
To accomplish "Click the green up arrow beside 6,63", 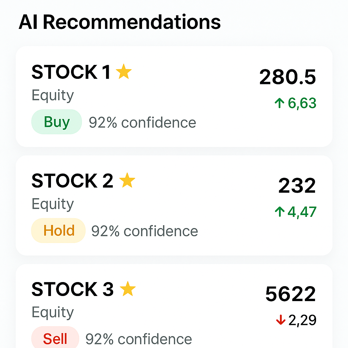I will [279, 102].
